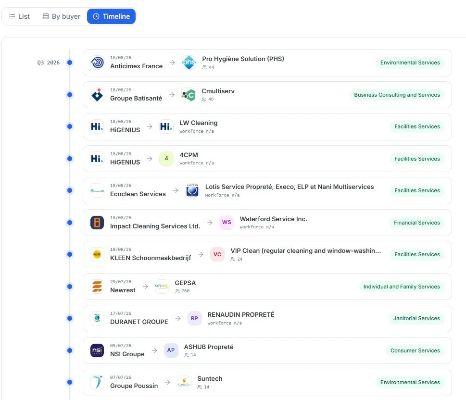This screenshot has height=400, width=466.
Task: Click Financial Services tag
Action: pos(416,223)
